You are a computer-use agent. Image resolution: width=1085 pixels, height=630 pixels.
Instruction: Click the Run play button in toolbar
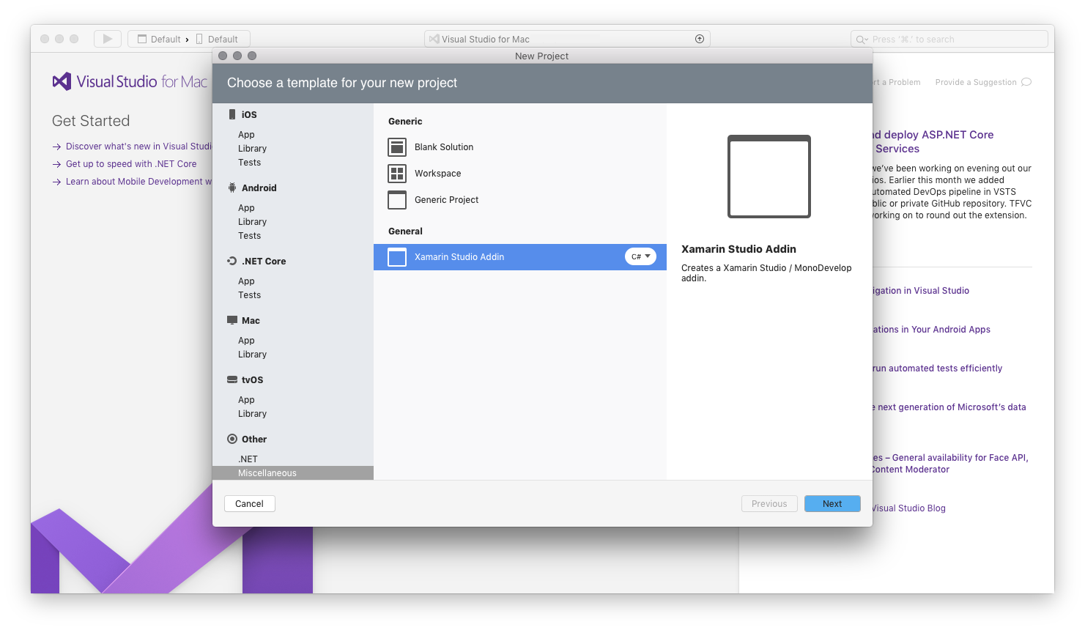coord(108,39)
